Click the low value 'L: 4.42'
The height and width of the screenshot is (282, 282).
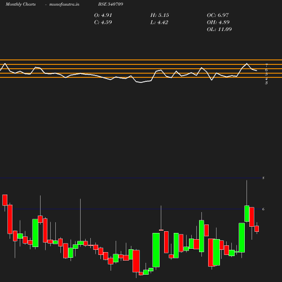[159, 22]
